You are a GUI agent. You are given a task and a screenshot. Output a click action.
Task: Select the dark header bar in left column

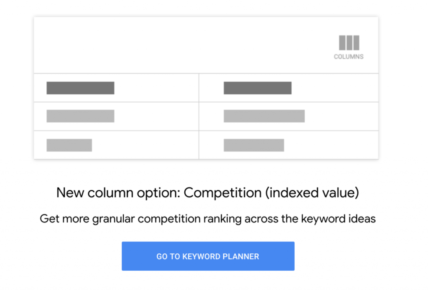(x=80, y=88)
